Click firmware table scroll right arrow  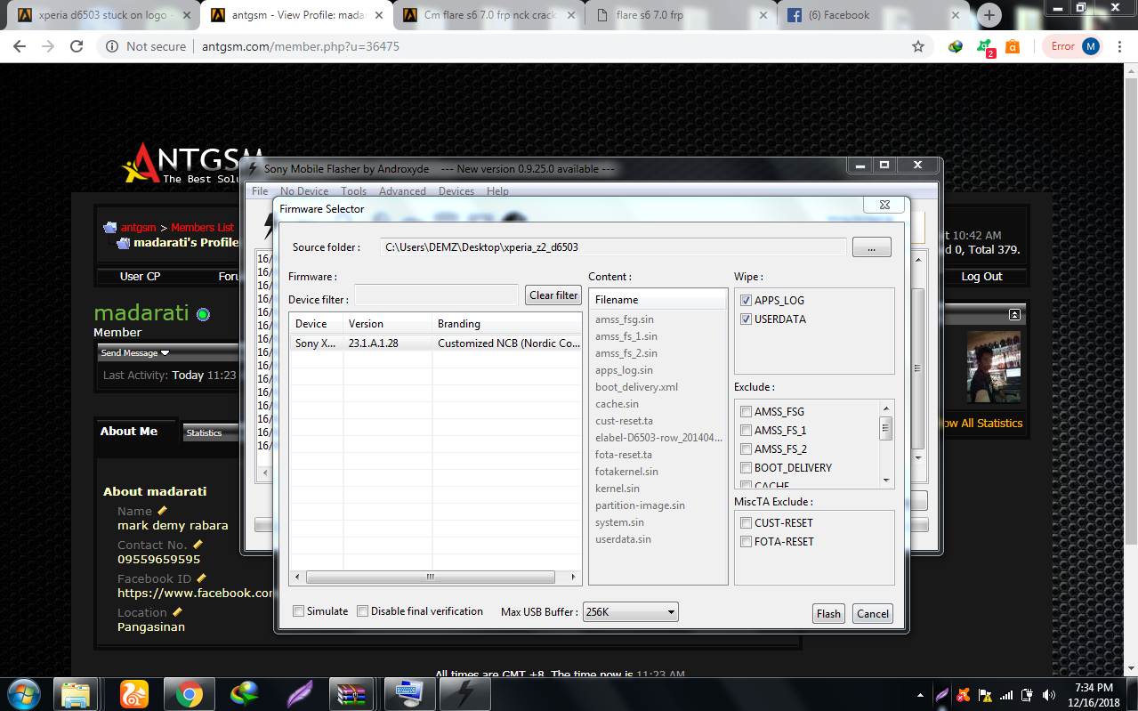pos(573,578)
